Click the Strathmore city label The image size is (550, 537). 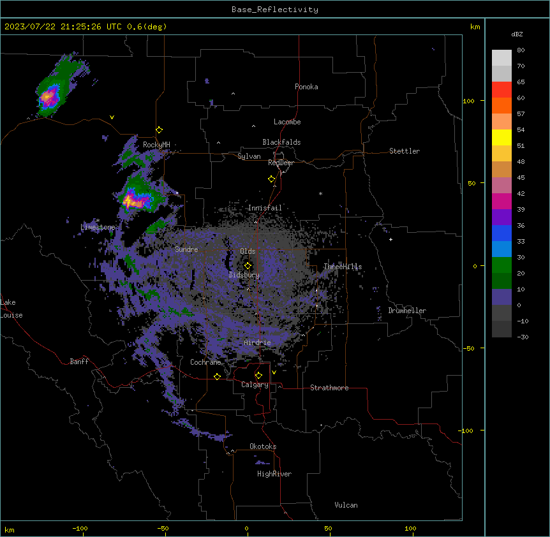[329, 388]
